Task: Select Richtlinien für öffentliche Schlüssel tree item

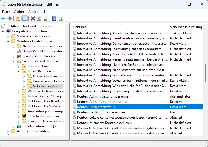Action: 46,101
